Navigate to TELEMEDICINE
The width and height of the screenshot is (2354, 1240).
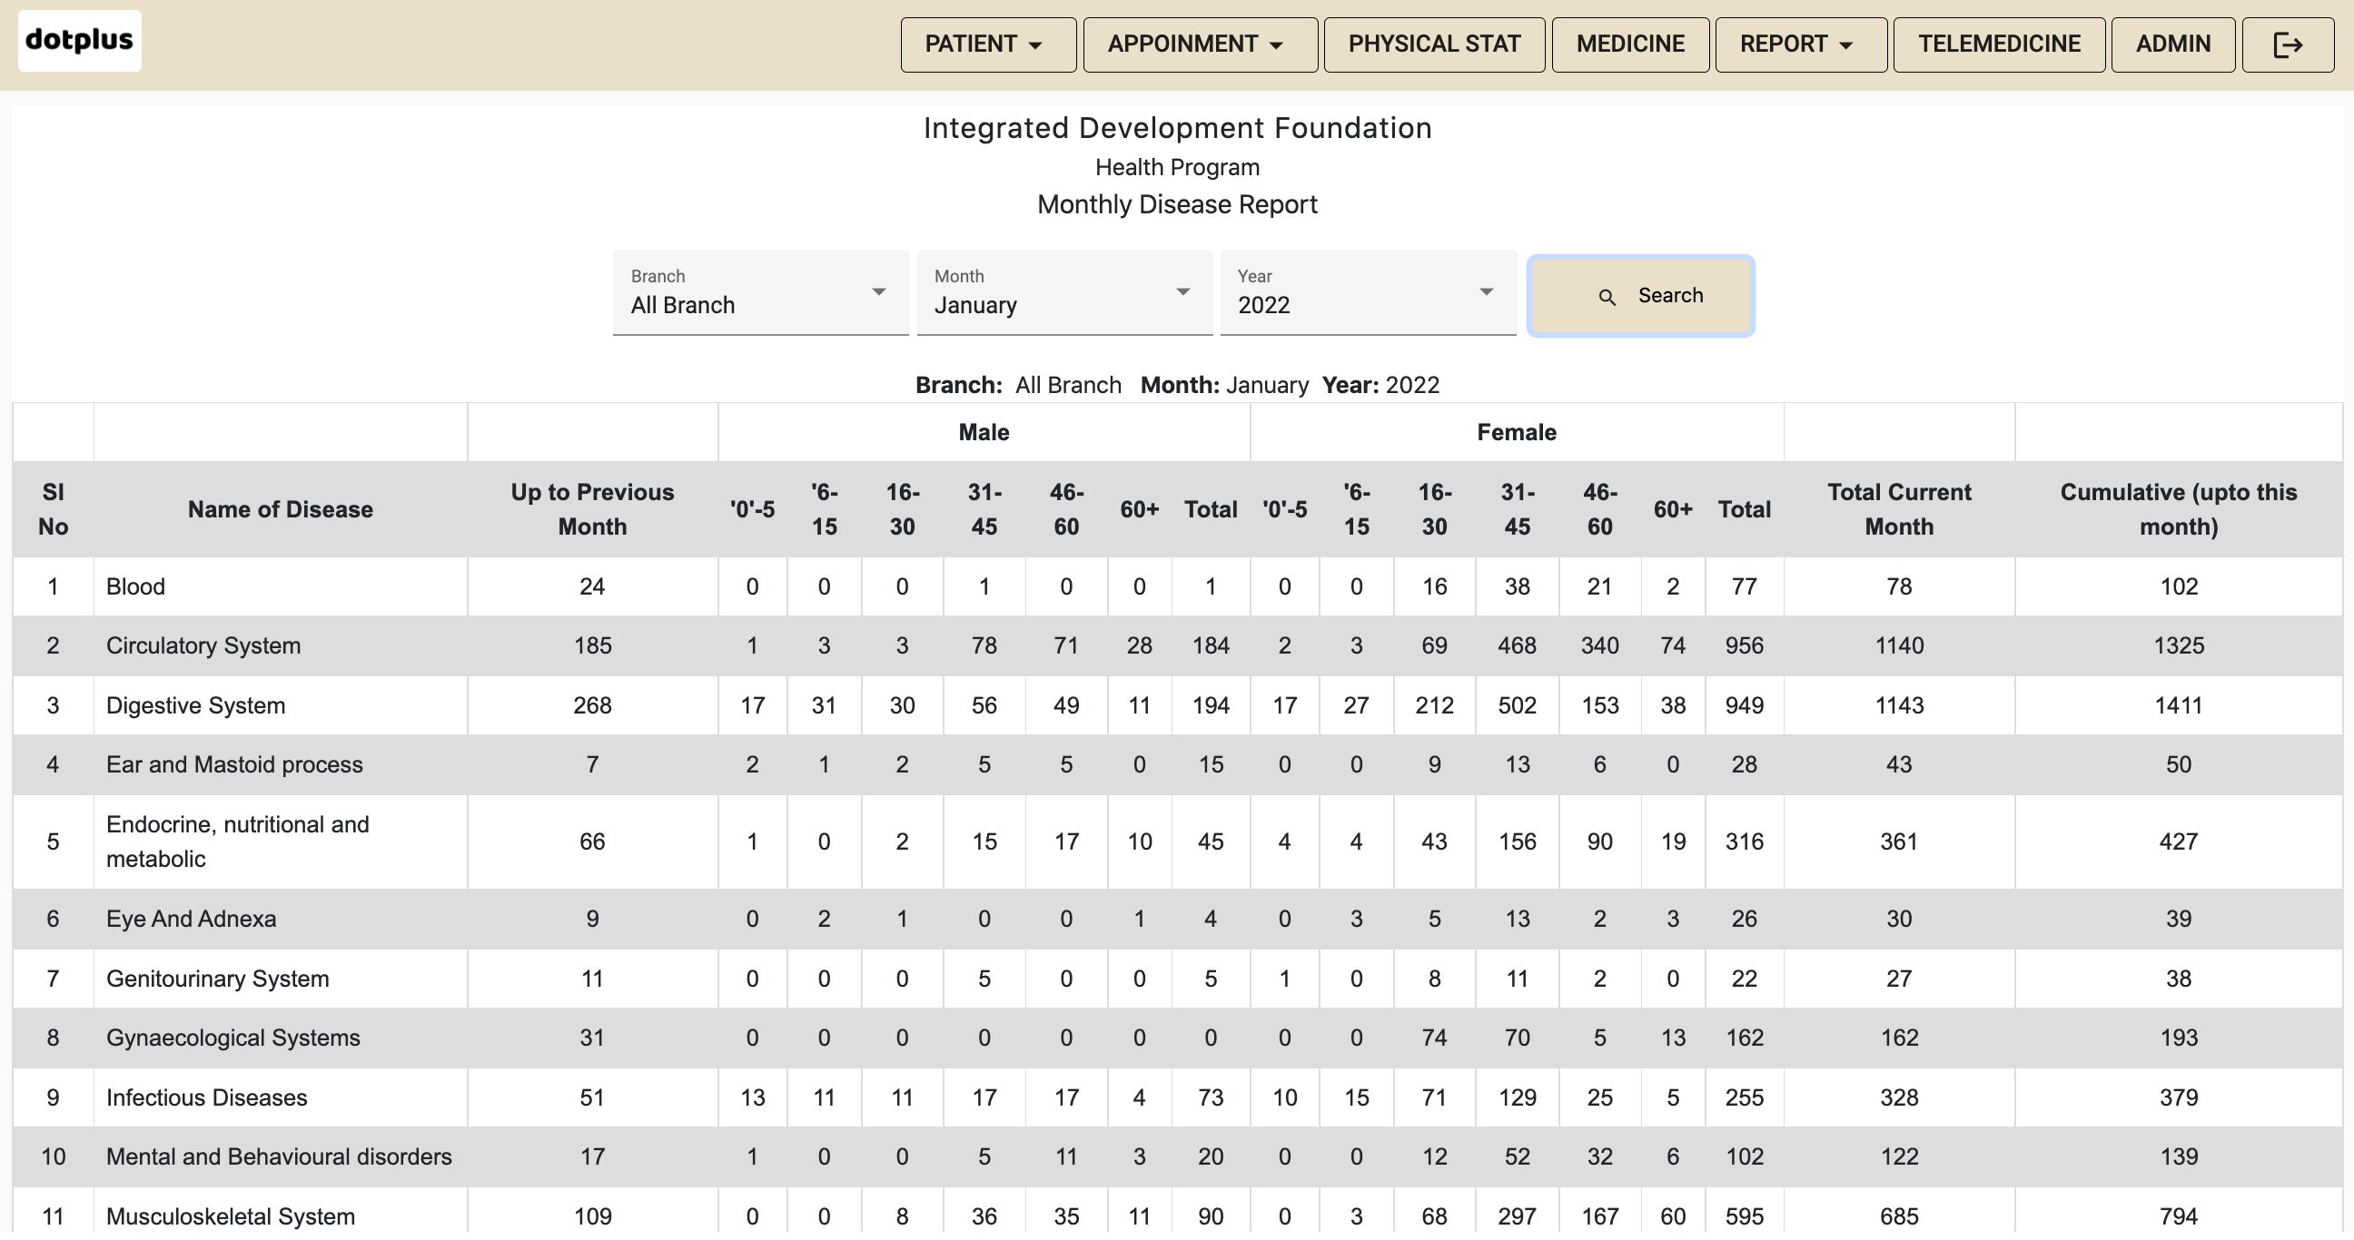1999,44
